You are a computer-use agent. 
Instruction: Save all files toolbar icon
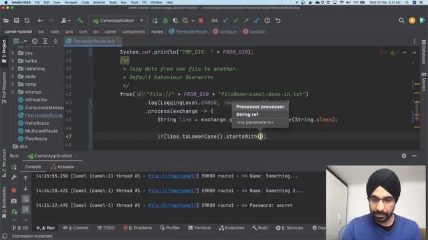[16, 21]
